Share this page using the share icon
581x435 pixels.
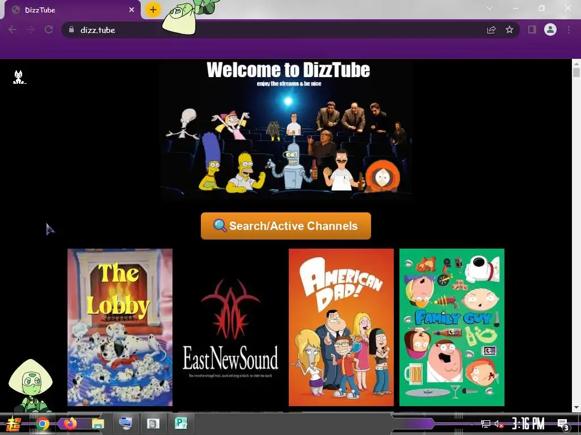491,30
